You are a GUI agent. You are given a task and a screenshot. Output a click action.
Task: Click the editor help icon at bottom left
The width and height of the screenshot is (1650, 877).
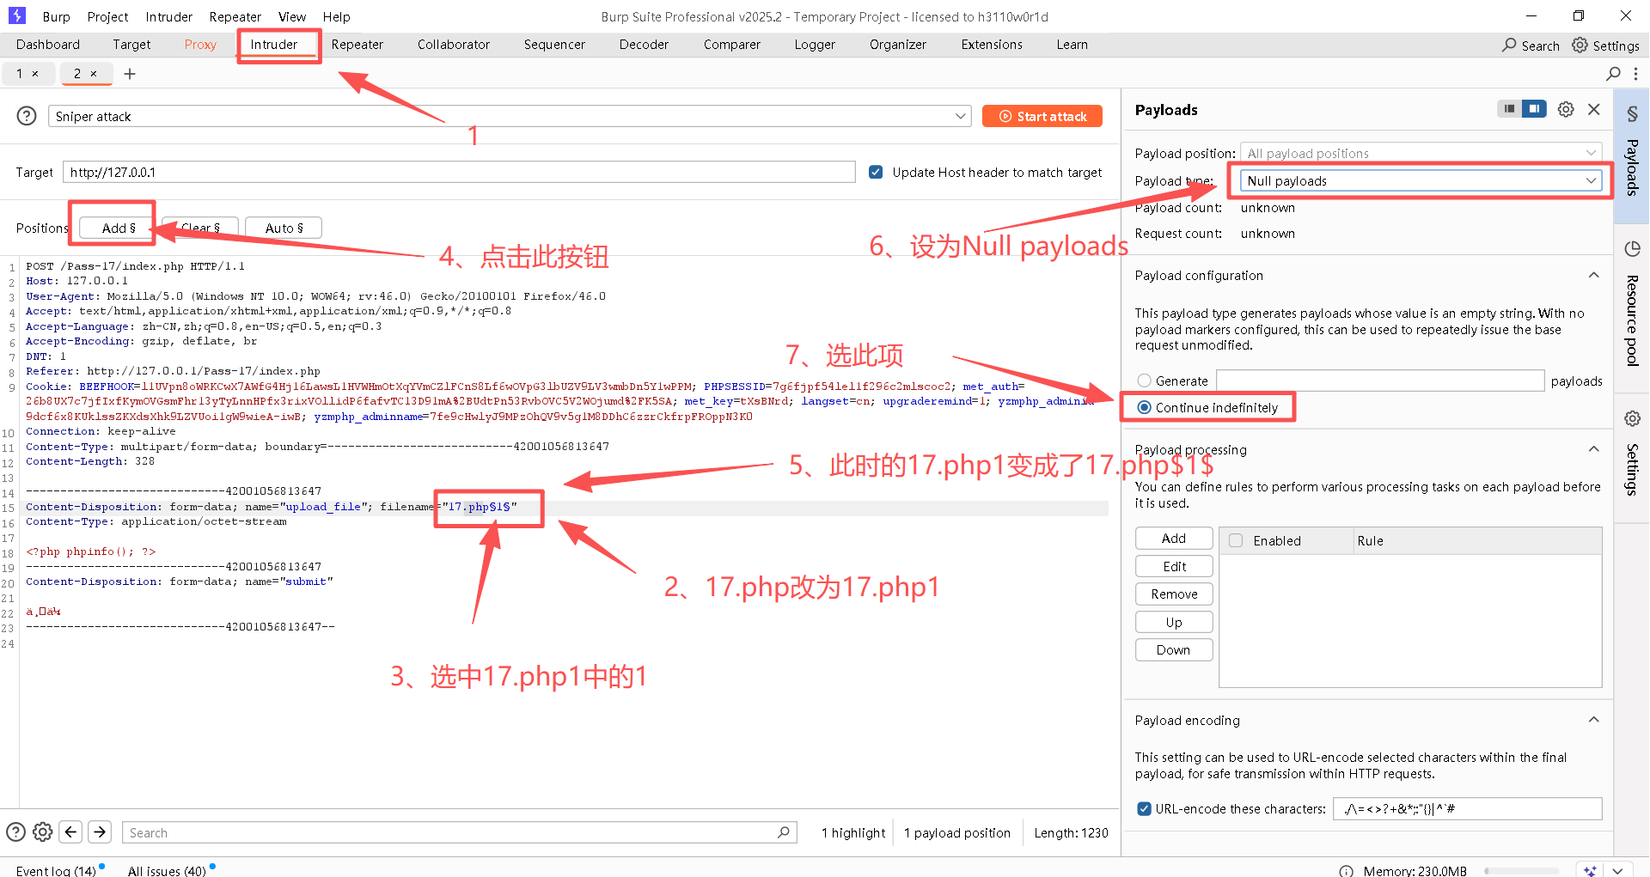tap(15, 831)
